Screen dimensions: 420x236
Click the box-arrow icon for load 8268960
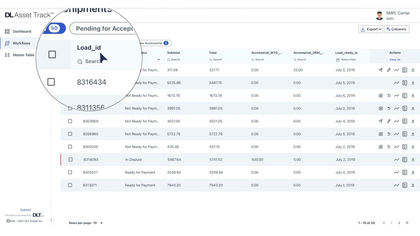[x=381, y=134]
